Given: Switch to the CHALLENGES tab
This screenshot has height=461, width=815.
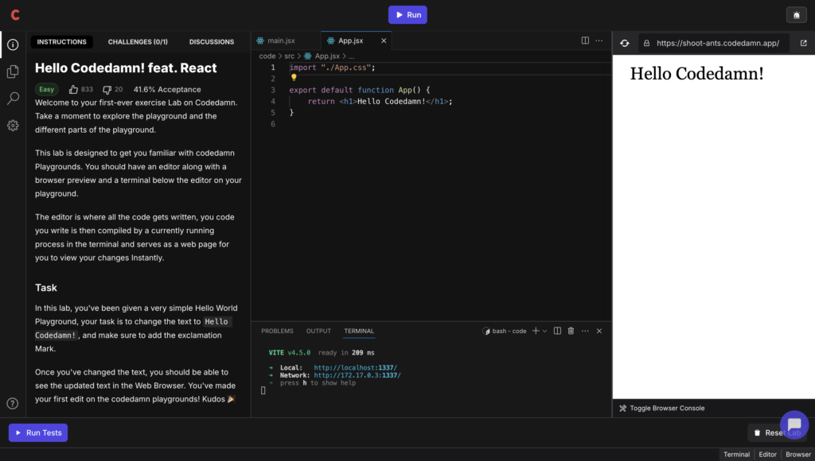Looking at the screenshot, I should point(138,41).
